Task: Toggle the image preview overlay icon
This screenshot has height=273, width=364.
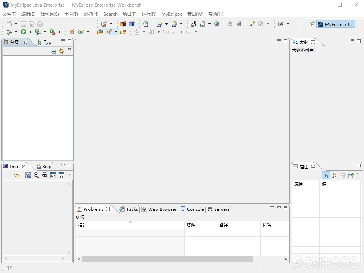Action: point(28,175)
